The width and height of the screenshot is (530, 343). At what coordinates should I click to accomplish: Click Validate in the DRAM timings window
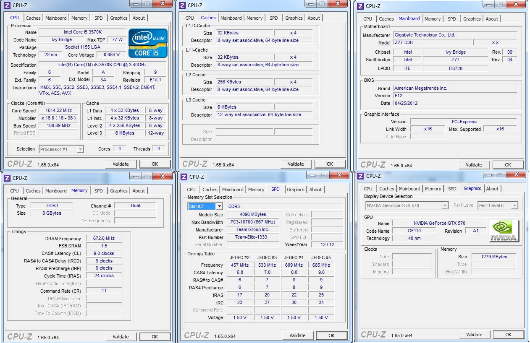[x=121, y=337]
